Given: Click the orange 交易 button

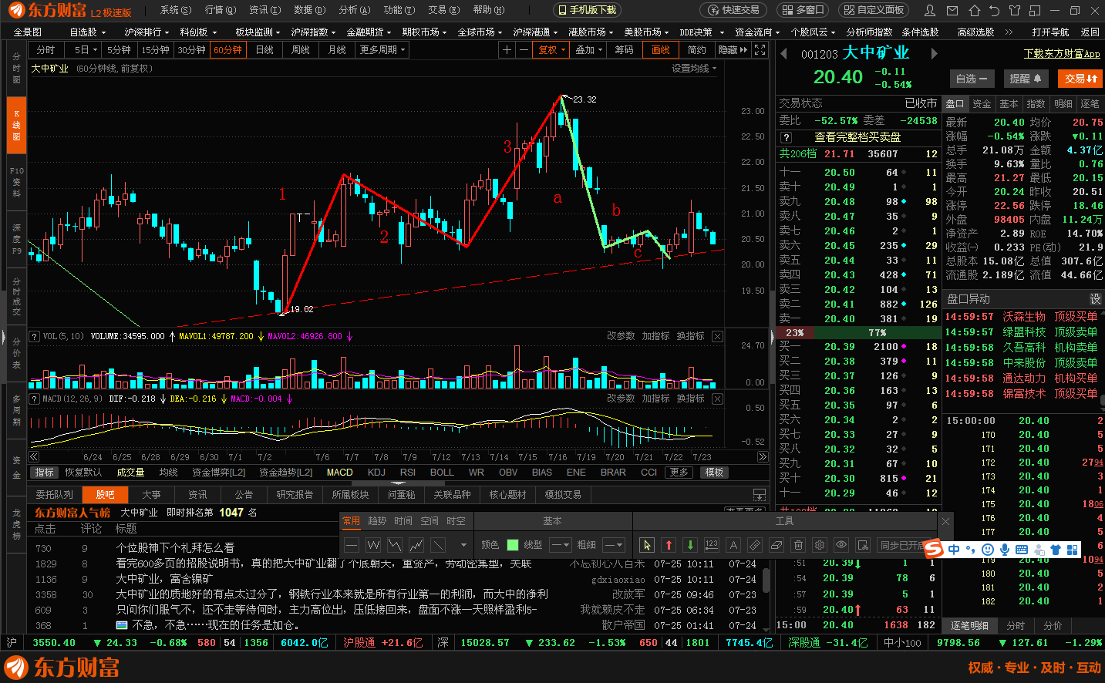Looking at the screenshot, I should [x=1080, y=79].
